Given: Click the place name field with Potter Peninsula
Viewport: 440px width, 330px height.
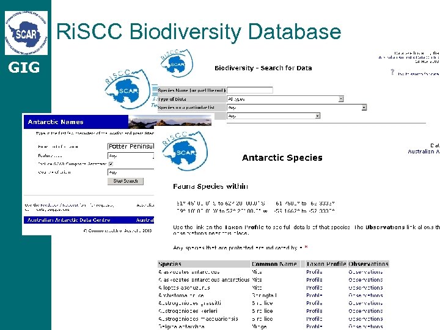Looking at the screenshot, I should pyautogui.click(x=131, y=146).
